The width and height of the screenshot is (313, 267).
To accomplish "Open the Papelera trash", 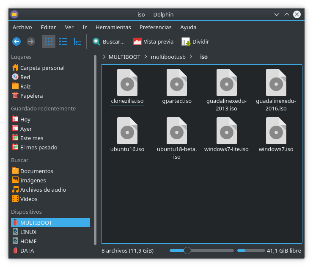I will tap(50, 96).
